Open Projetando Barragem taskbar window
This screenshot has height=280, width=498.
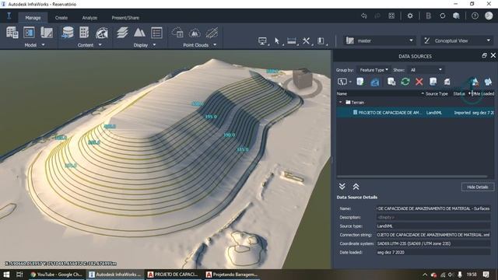232,275
